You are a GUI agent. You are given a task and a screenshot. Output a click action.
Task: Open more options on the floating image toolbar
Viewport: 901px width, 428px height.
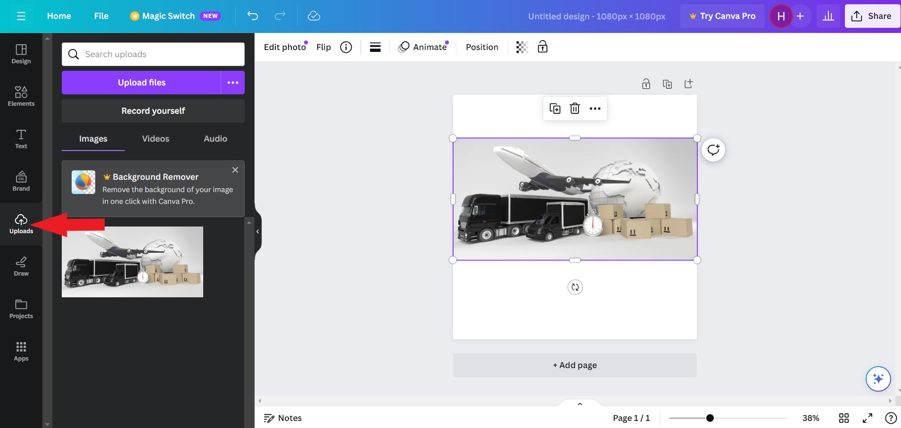tap(595, 108)
